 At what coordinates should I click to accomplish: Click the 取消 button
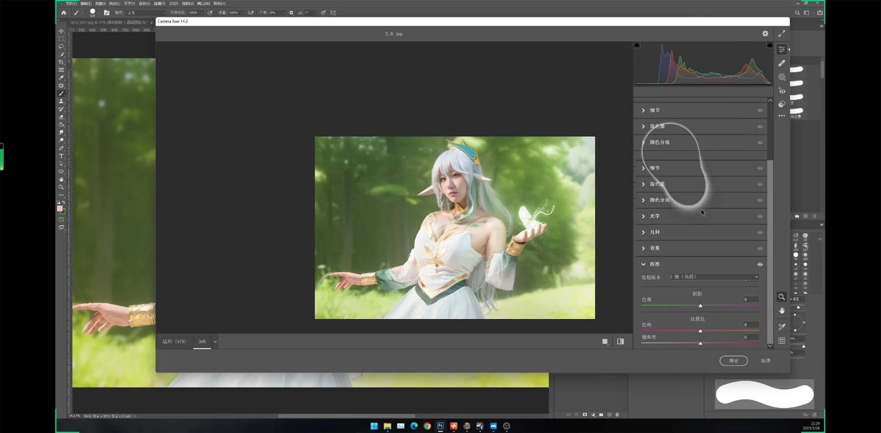(765, 361)
